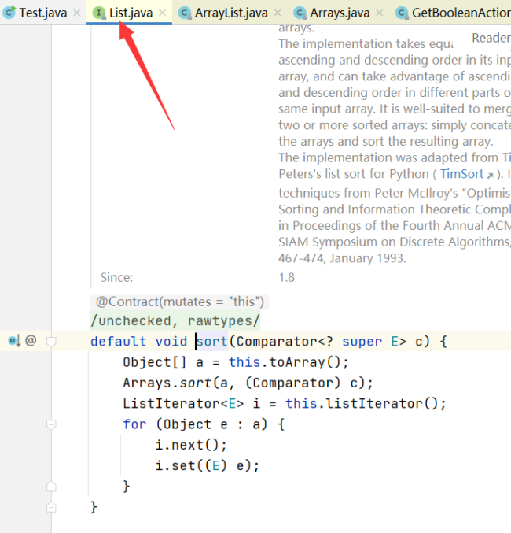Image resolution: width=511 pixels, height=533 pixels.
Task: Close the List.java tab
Action: pyautogui.click(x=163, y=13)
